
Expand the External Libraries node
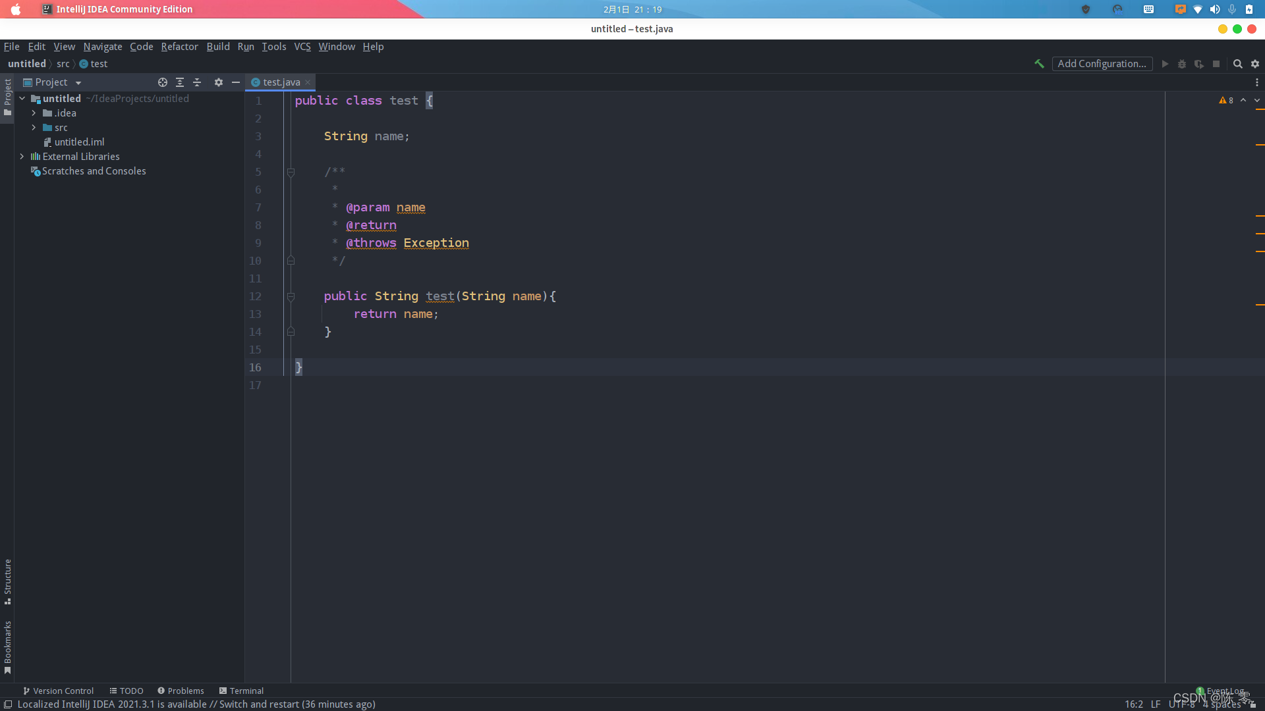pyautogui.click(x=22, y=157)
